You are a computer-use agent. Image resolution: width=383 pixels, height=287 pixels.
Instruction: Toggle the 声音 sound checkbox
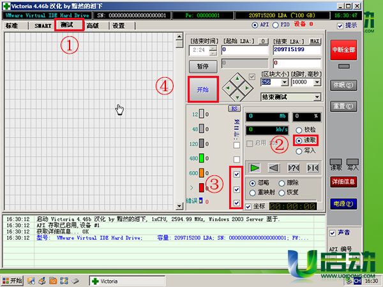[333, 233]
